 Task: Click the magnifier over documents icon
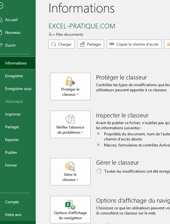70,167
